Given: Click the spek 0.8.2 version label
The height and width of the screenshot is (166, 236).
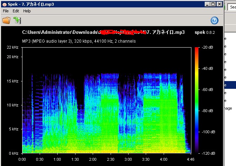Looking at the screenshot, I should click(x=205, y=32).
